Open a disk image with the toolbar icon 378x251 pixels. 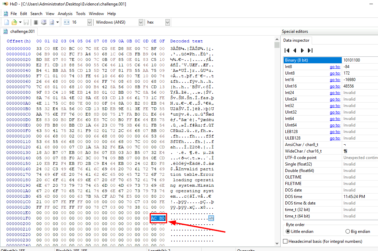click(x=52, y=23)
